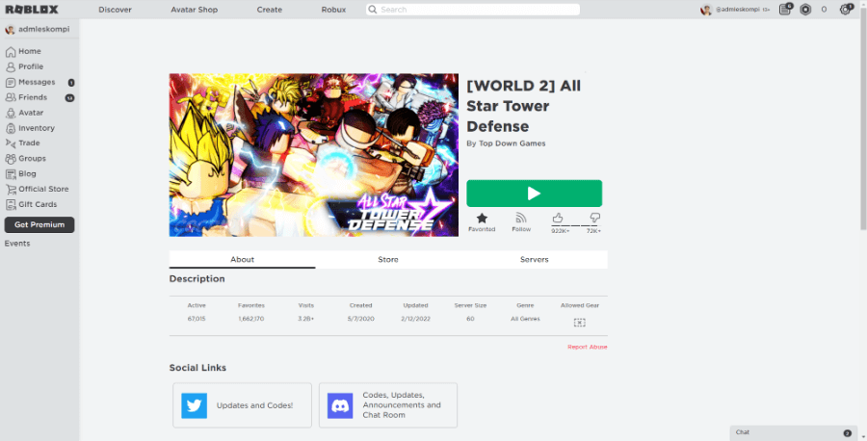
Task: Click the allowed gear disabled icon
Action: tap(580, 323)
